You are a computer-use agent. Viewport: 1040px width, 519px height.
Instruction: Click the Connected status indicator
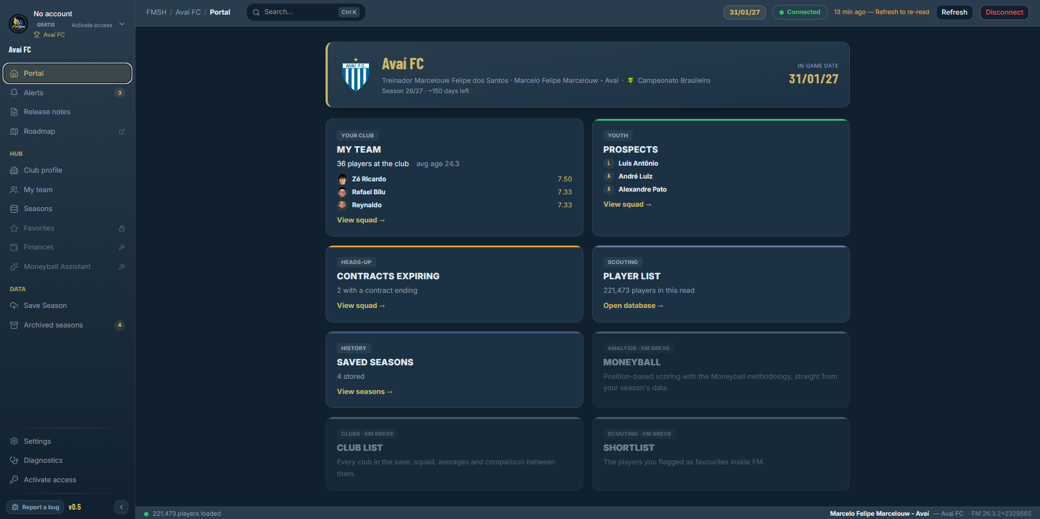click(x=799, y=12)
